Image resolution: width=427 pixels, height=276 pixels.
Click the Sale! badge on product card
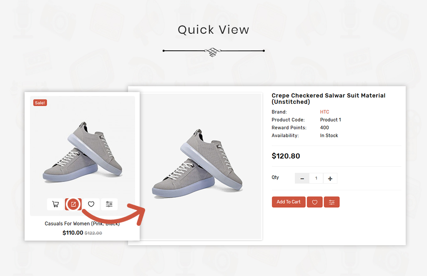[x=40, y=103]
